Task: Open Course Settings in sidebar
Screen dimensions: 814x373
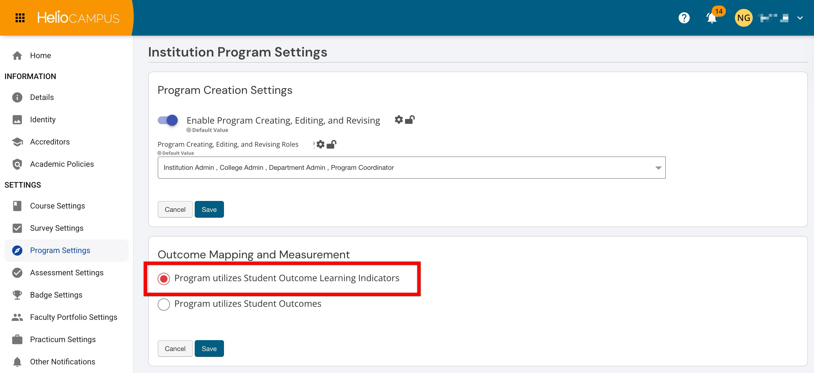Action: click(57, 206)
